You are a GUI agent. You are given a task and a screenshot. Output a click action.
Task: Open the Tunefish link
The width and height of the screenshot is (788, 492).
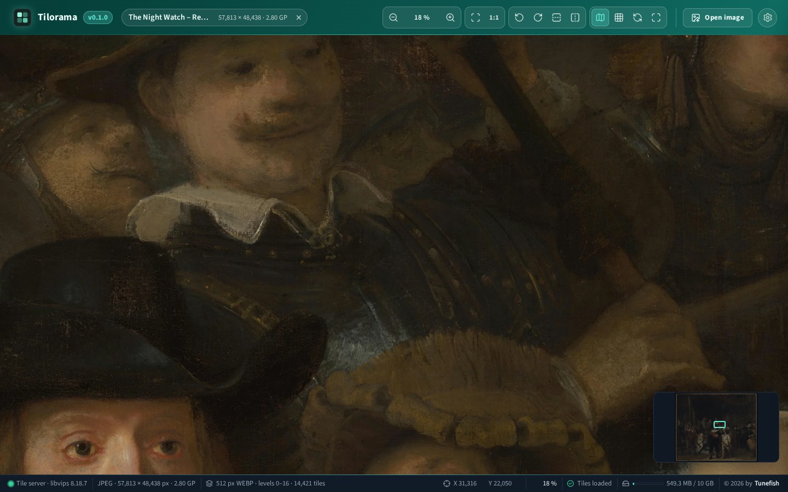pyautogui.click(x=767, y=483)
